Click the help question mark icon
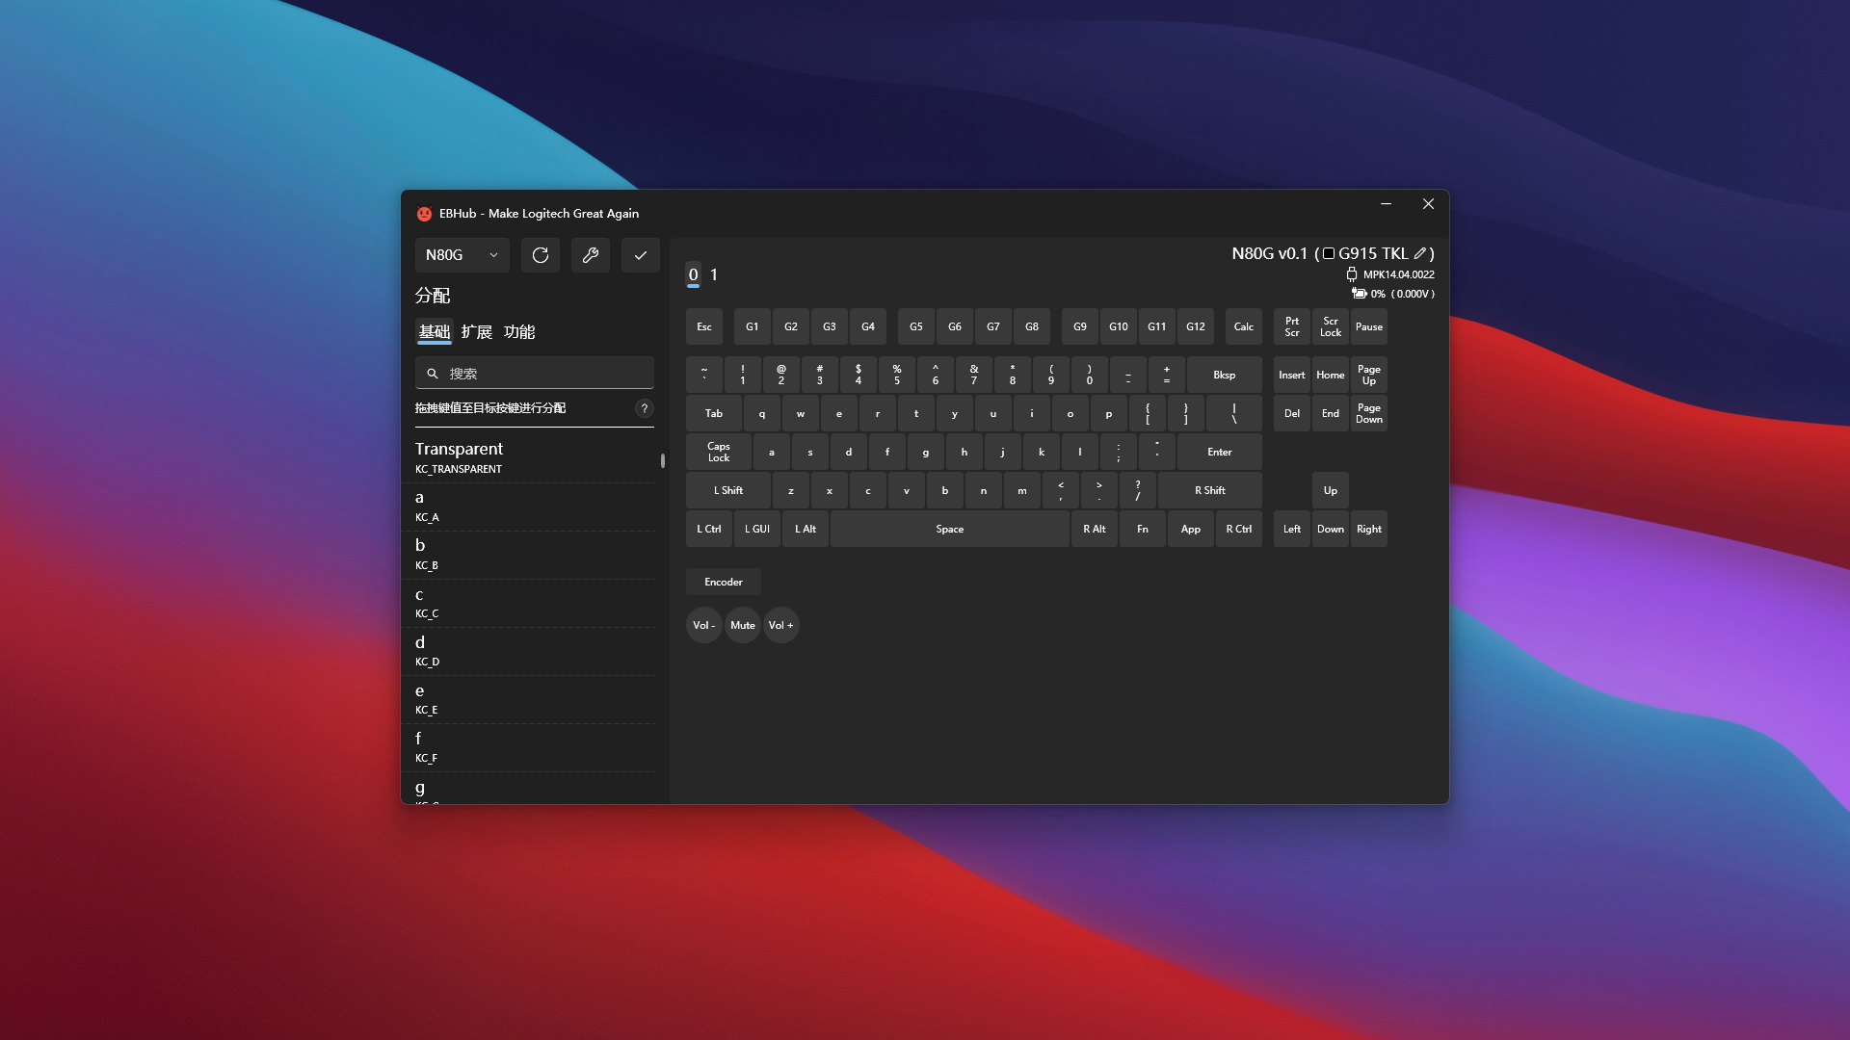Image resolution: width=1850 pixels, height=1040 pixels. [645, 408]
